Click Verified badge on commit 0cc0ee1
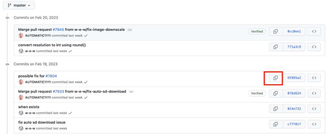The width and height of the screenshot is (331, 134). [x=257, y=31]
